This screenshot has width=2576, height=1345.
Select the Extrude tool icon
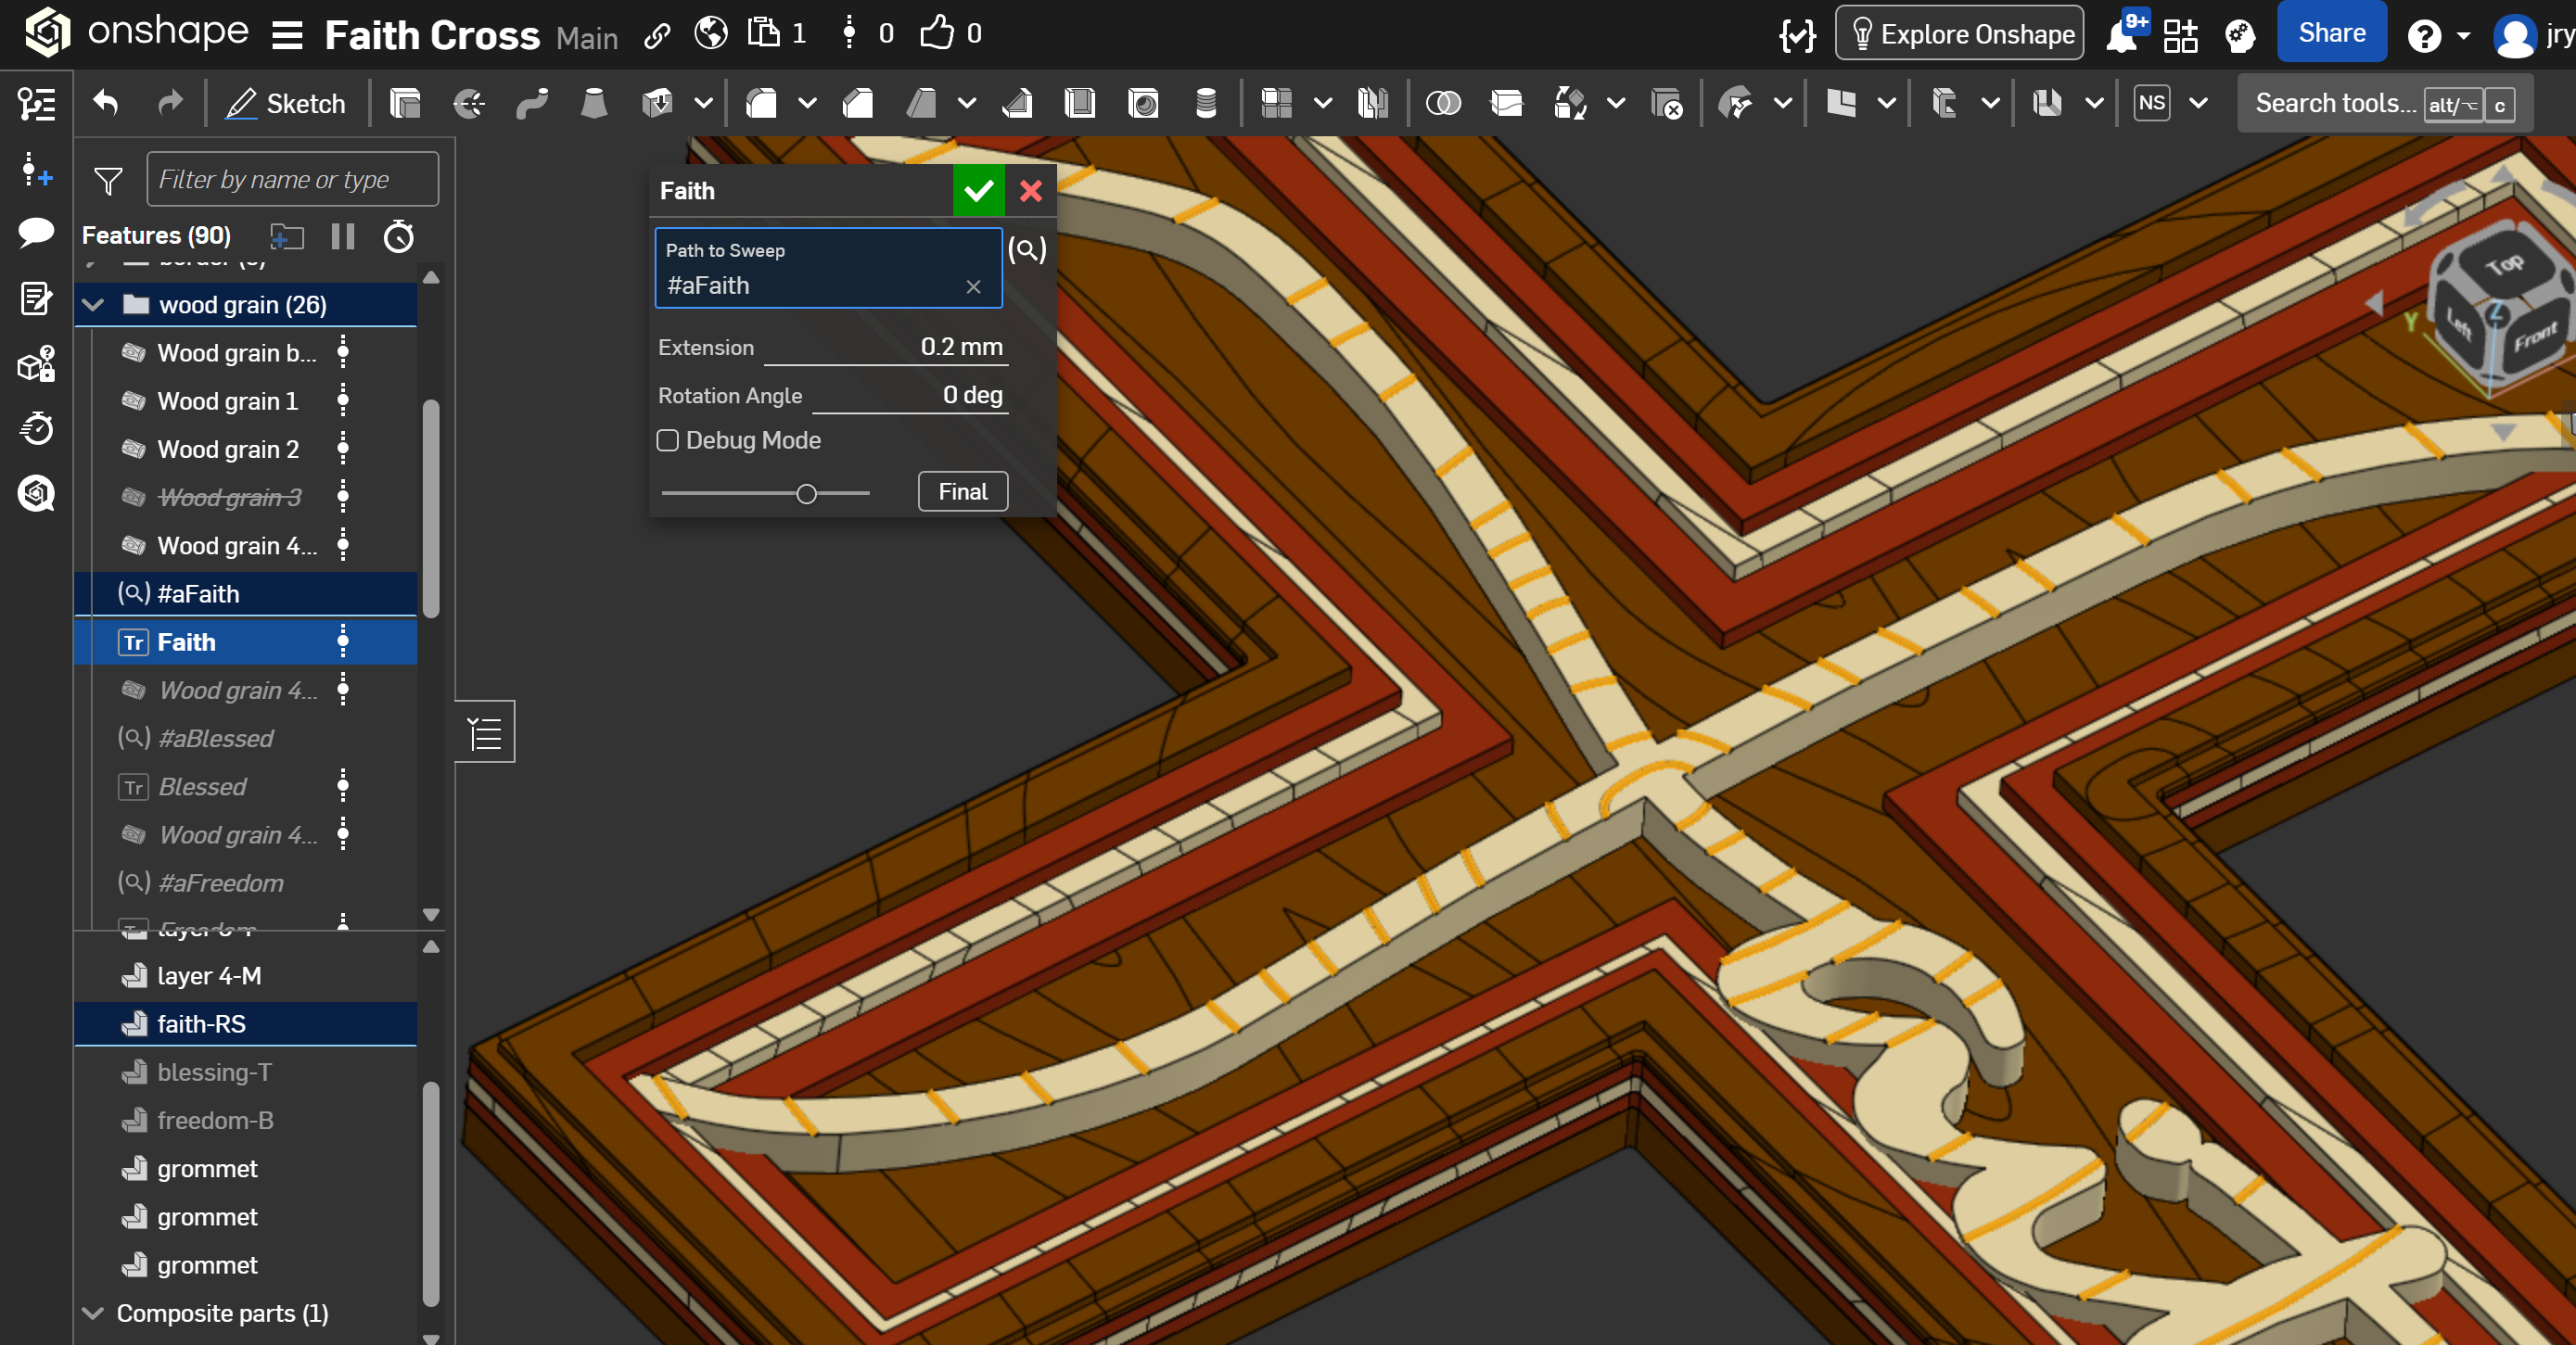click(x=405, y=103)
